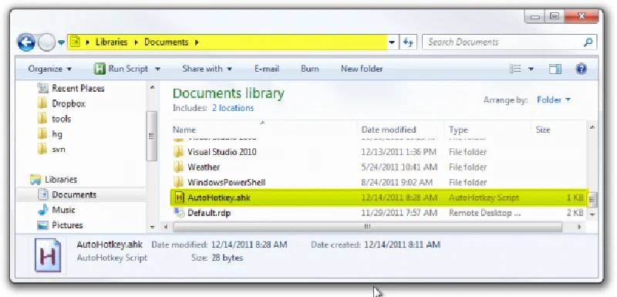The height and width of the screenshot is (297, 617).
Task: Click the Back navigation arrow
Action: pyautogui.click(x=26, y=42)
